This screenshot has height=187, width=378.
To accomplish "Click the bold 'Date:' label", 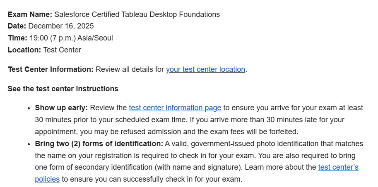I will pos(17,26).
